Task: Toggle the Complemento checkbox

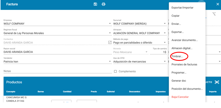Action: coord(115,71)
